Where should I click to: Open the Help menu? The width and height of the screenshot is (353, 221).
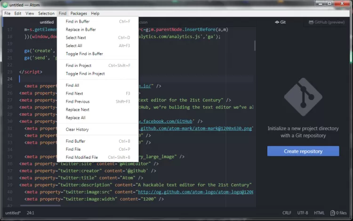pos(95,13)
